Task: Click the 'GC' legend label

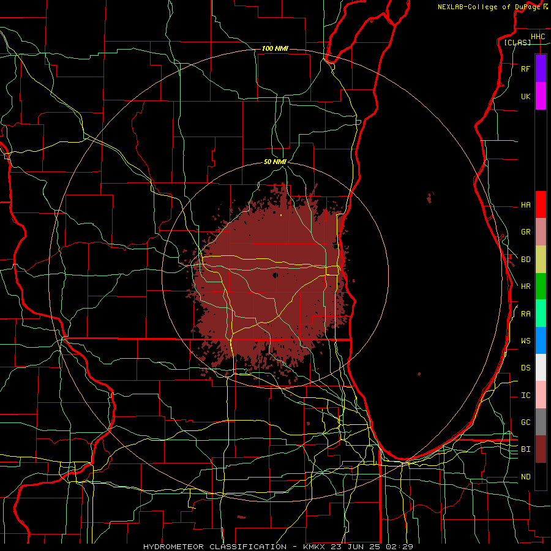Action: click(x=525, y=422)
